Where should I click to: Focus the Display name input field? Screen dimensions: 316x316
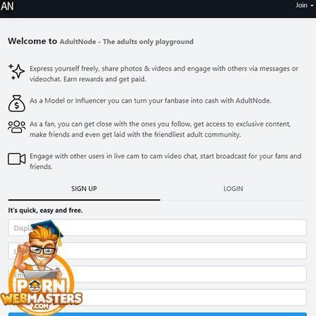click(157, 228)
